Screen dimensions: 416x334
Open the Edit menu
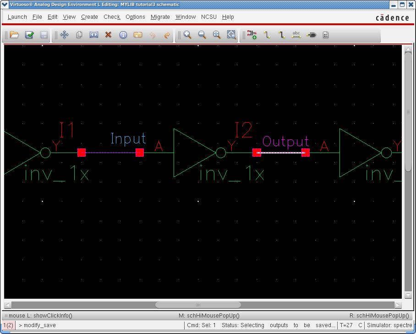53,17
